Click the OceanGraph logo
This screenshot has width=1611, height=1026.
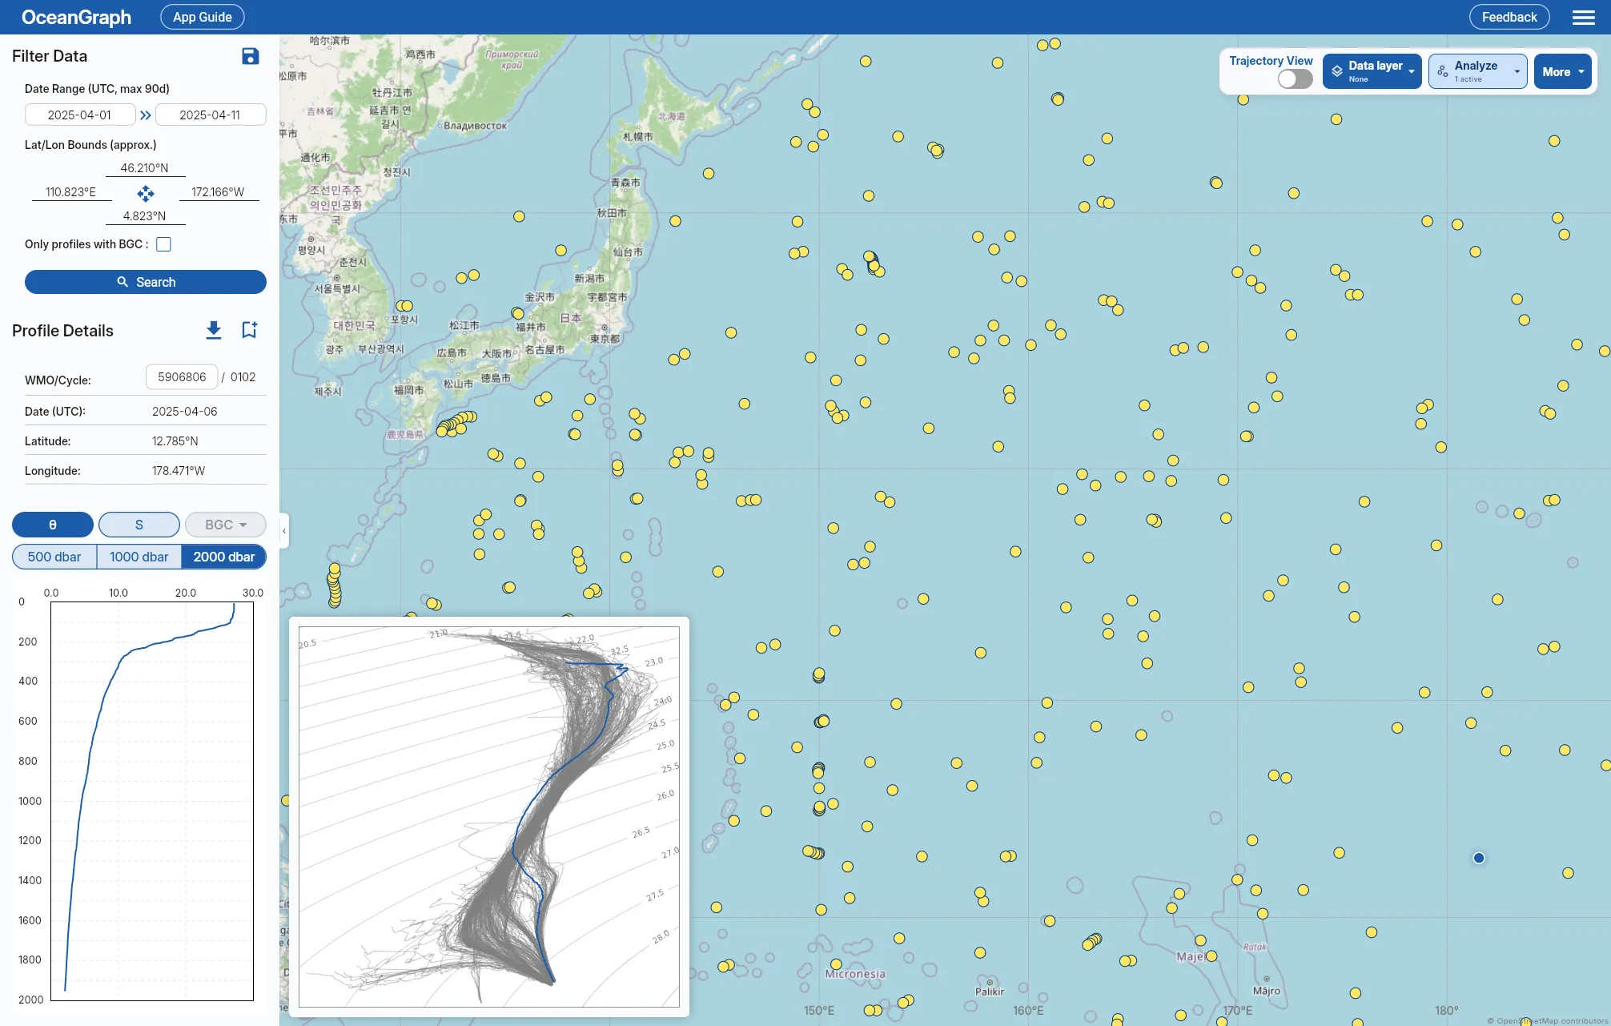(x=76, y=17)
